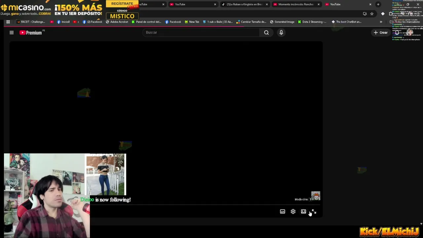Toggle Modo cine theater view button
The height and width of the screenshot is (238, 423).
[x=303, y=212]
